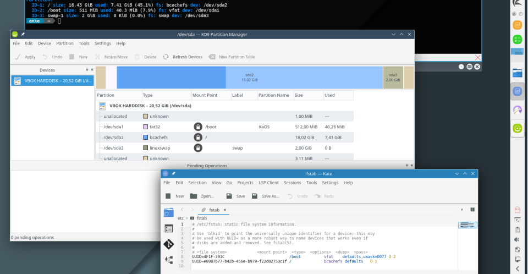
Task: Open the LSP Client menu in Kate
Action: tap(268, 183)
